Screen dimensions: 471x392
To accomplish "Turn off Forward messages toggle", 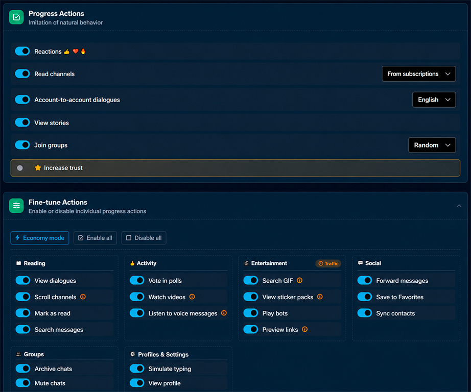I will click(365, 280).
